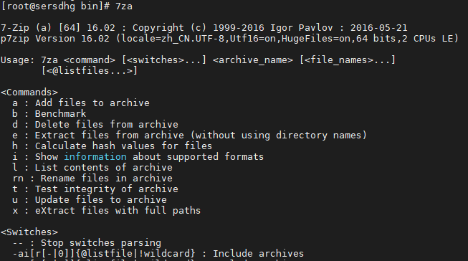The image size is (468, 261).
Task: Click the "List contents of archive" line
Action: coord(92,168)
